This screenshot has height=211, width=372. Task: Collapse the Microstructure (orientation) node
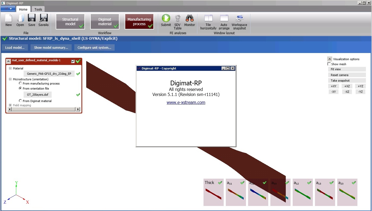[10, 79]
